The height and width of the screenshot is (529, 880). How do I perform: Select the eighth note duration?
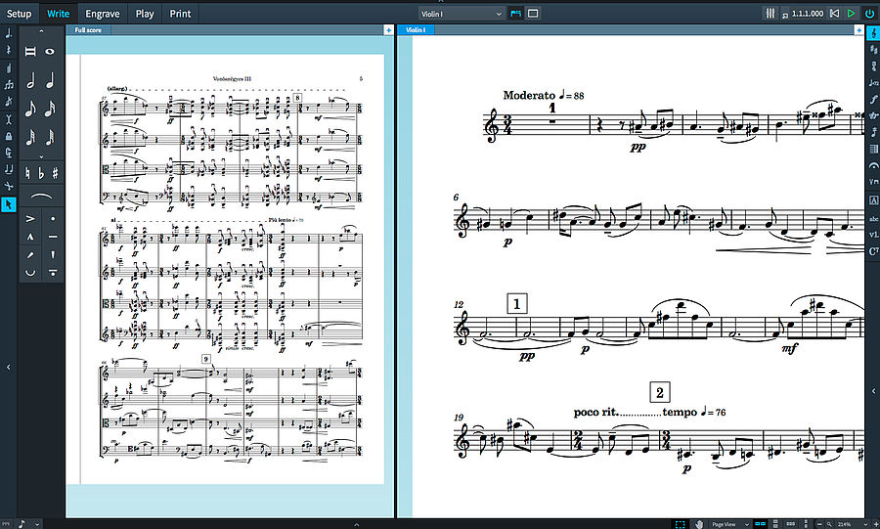point(30,109)
